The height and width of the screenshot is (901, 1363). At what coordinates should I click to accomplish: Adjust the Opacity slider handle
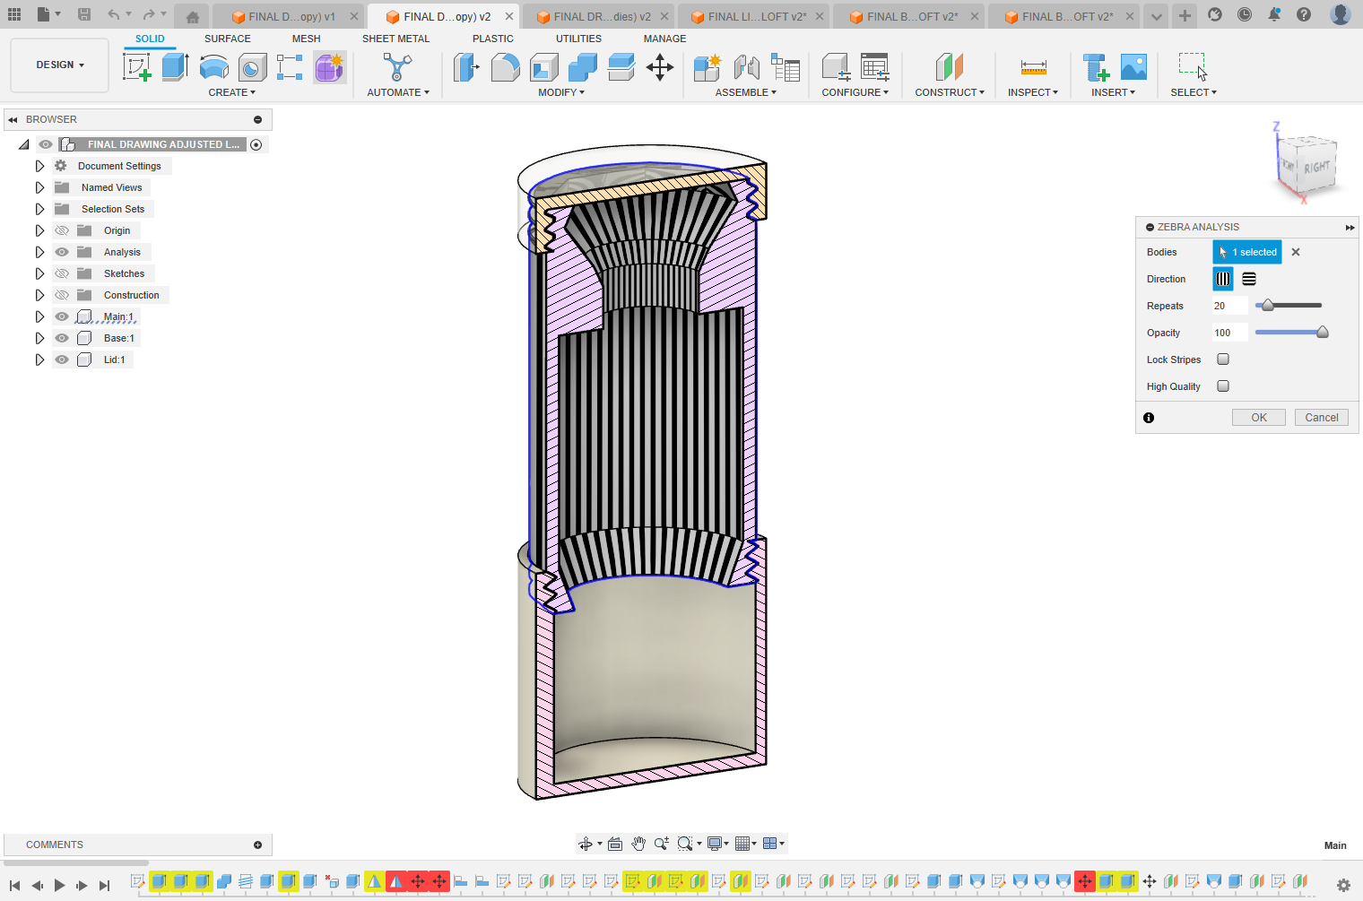1322,333
